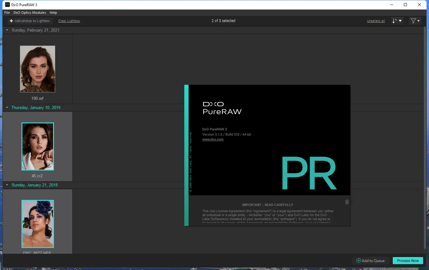Click the "Sunday, January 21, 2018" date text
The height and width of the screenshot is (270, 429).
pyautogui.click(x=35, y=185)
